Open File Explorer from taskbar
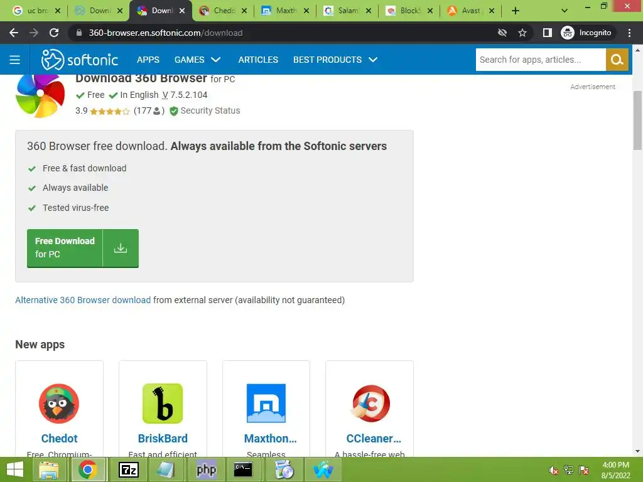The width and height of the screenshot is (643, 482). pyautogui.click(x=49, y=469)
